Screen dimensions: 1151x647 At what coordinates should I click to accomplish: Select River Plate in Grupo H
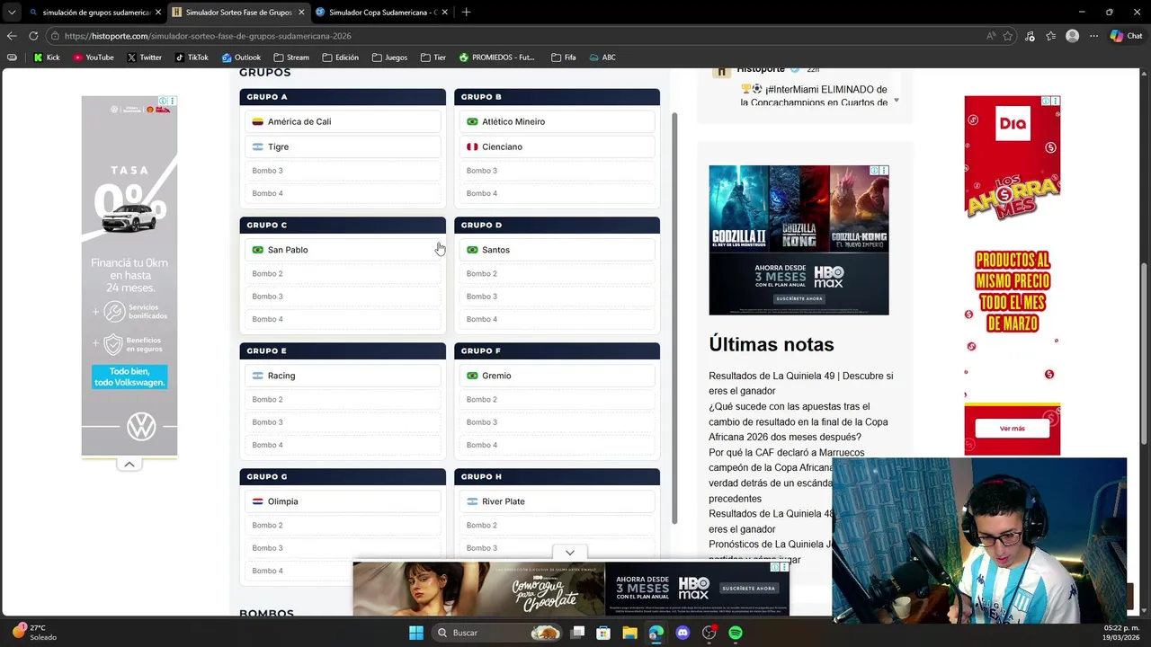tap(557, 501)
